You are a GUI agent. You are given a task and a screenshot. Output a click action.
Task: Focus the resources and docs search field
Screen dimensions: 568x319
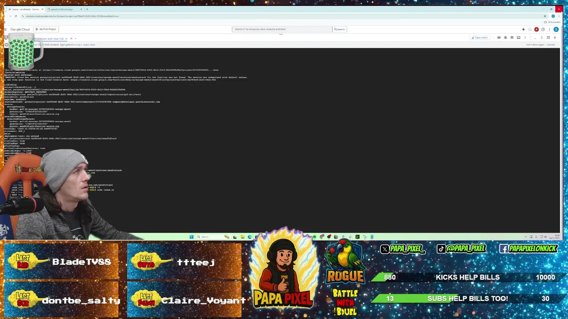click(x=282, y=29)
